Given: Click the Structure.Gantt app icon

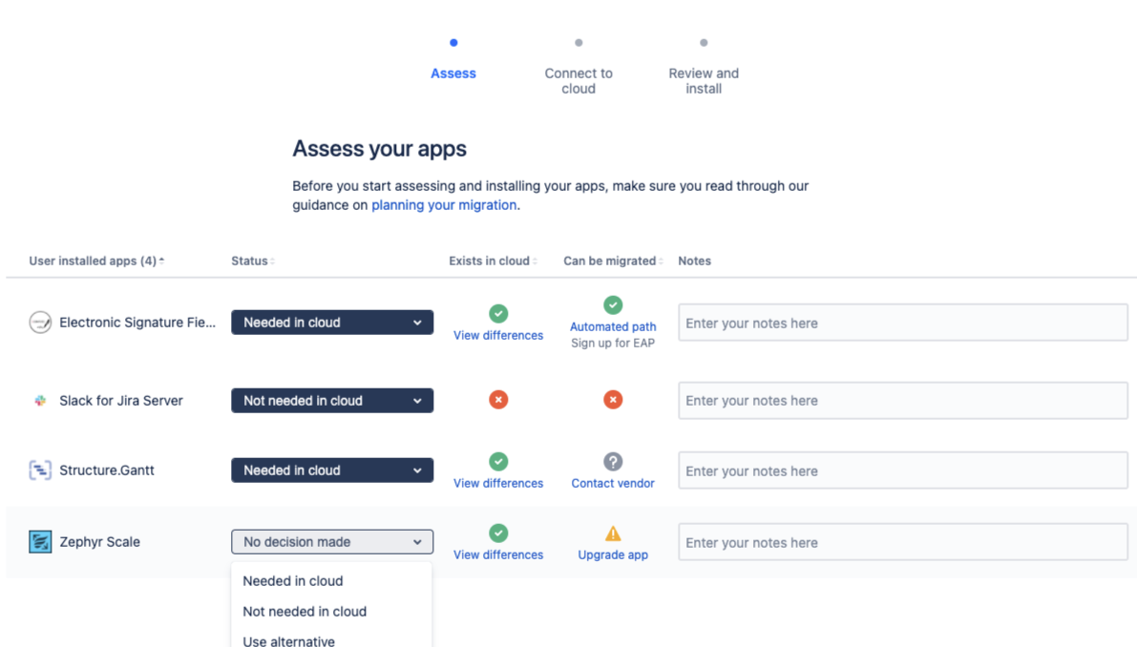Looking at the screenshot, I should [x=40, y=470].
